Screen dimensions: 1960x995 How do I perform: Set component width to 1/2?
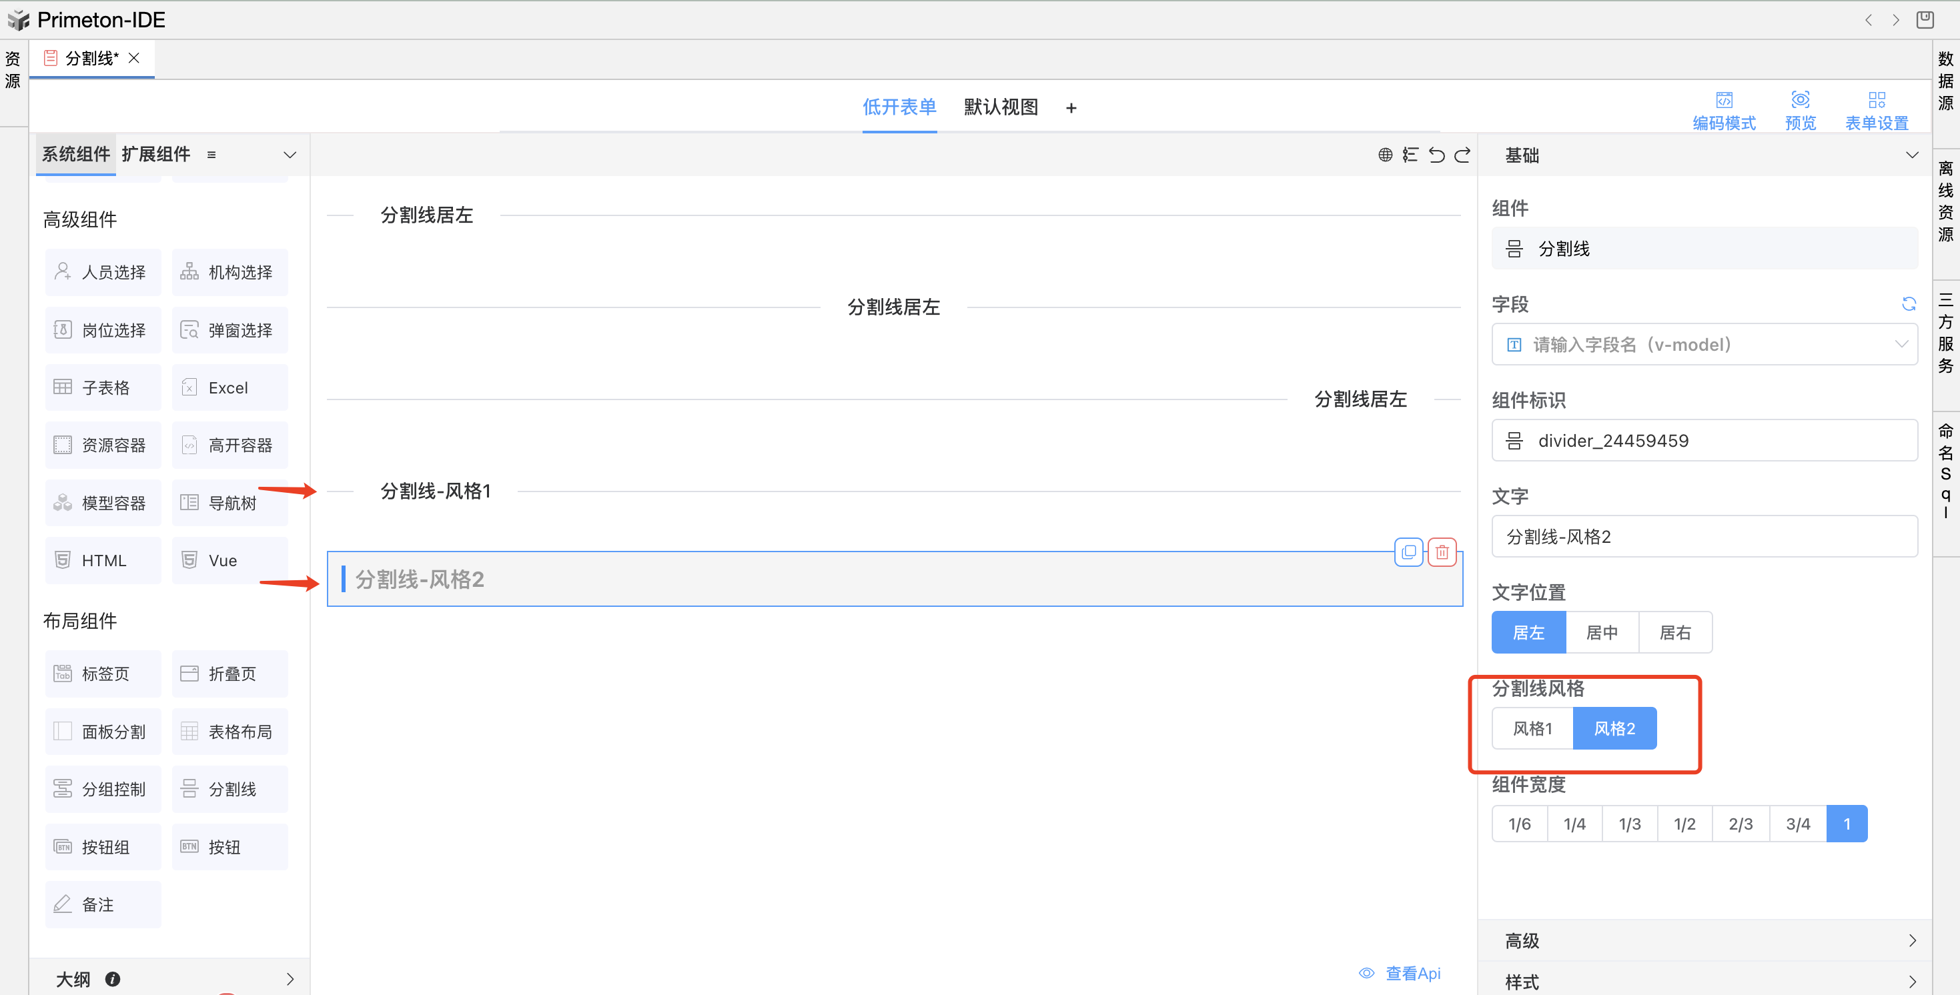click(x=1684, y=824)
